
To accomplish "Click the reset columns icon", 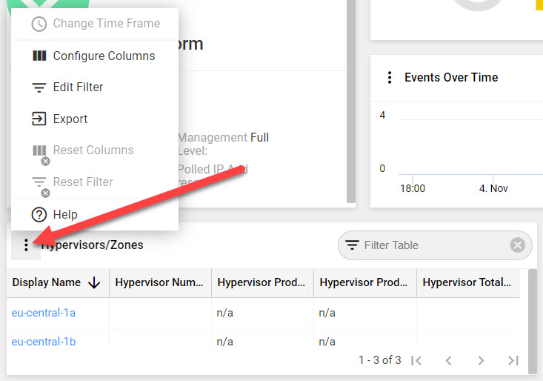I will click(41, 154).
